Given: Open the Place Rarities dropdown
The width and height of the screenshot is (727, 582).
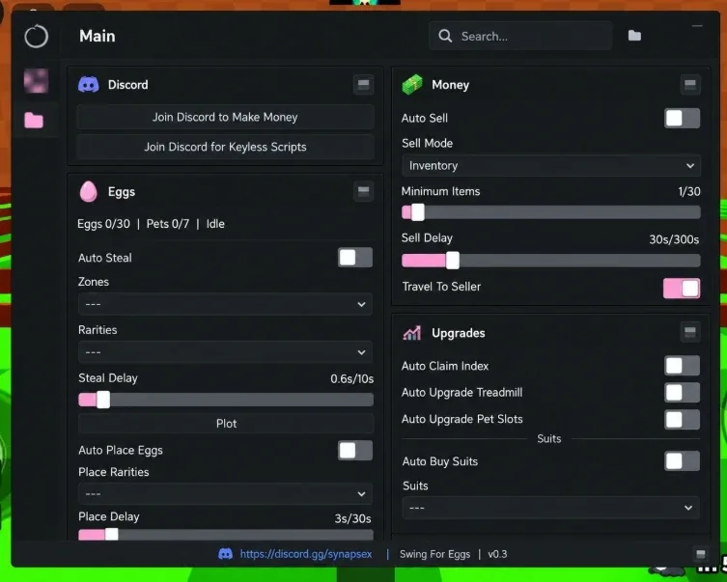Looking at the screenshot, I should 225,494.
